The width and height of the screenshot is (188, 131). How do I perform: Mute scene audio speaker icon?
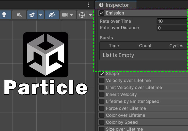tap(19, 14)
